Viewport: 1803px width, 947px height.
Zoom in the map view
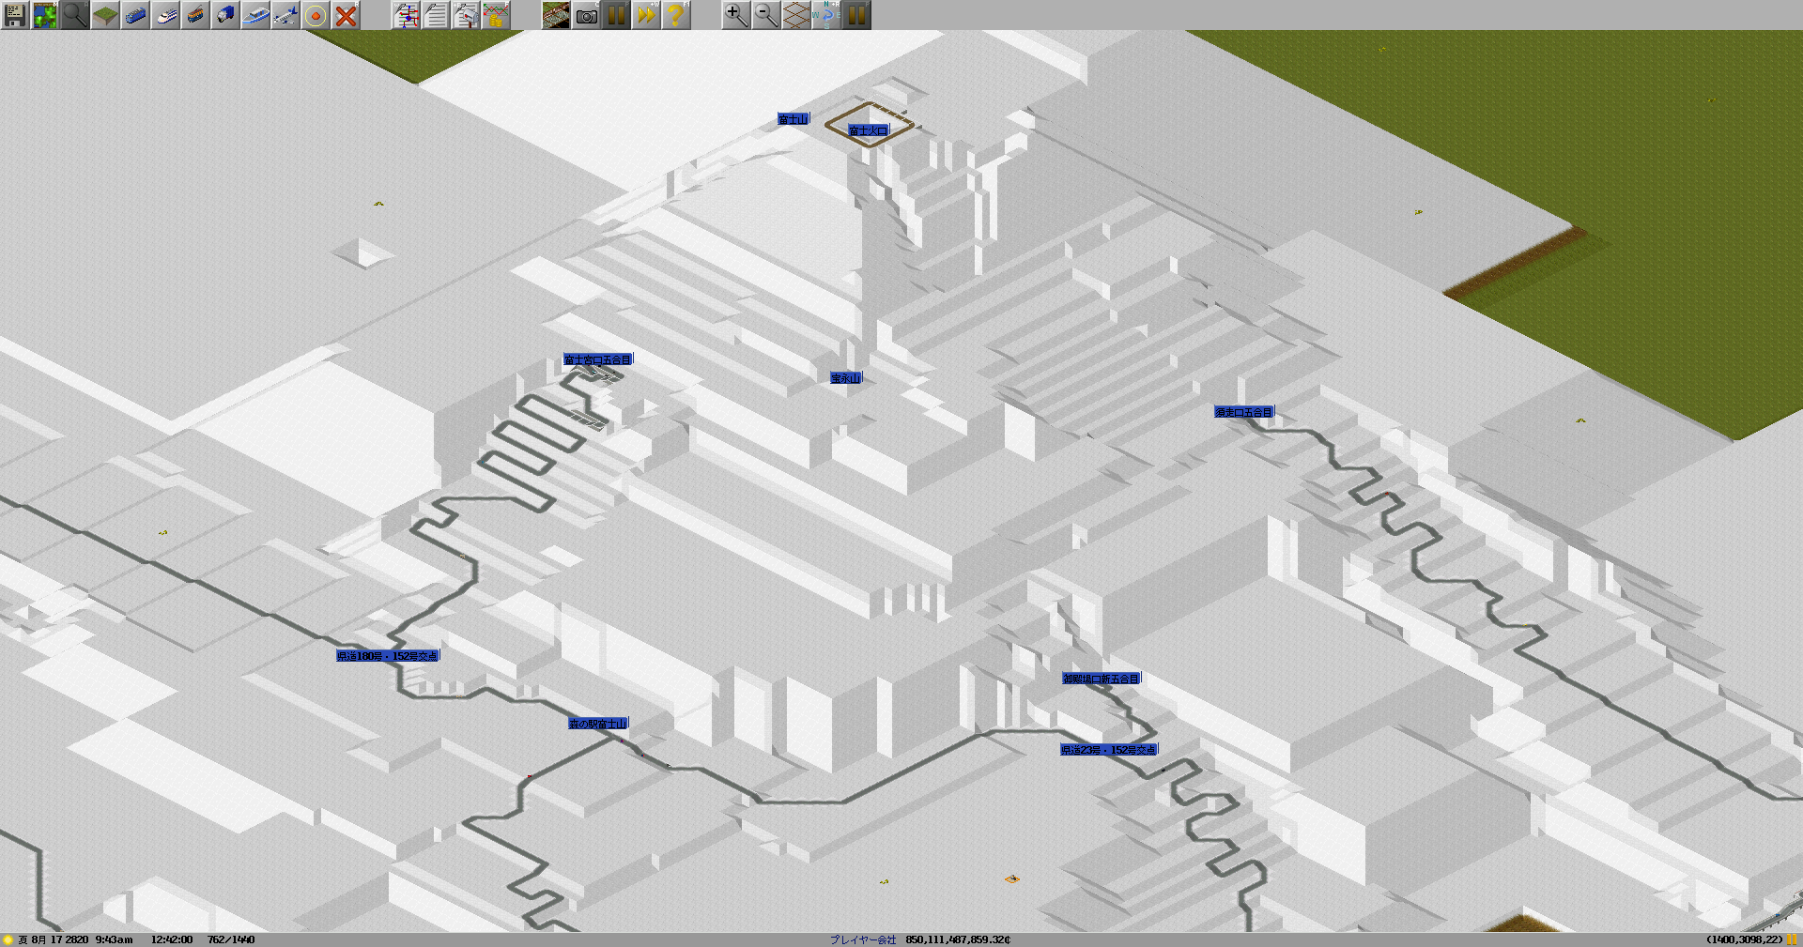pos(736,15)
